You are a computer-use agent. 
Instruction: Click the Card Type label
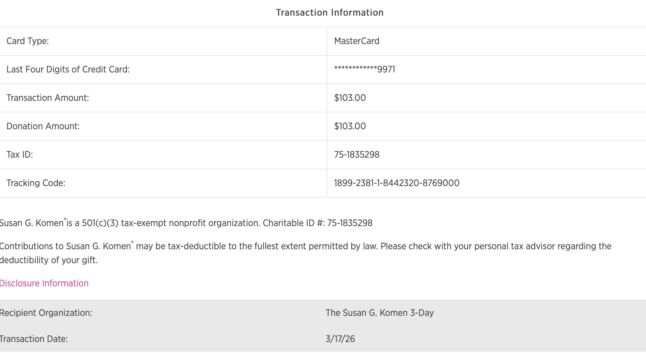coord(28,41)
